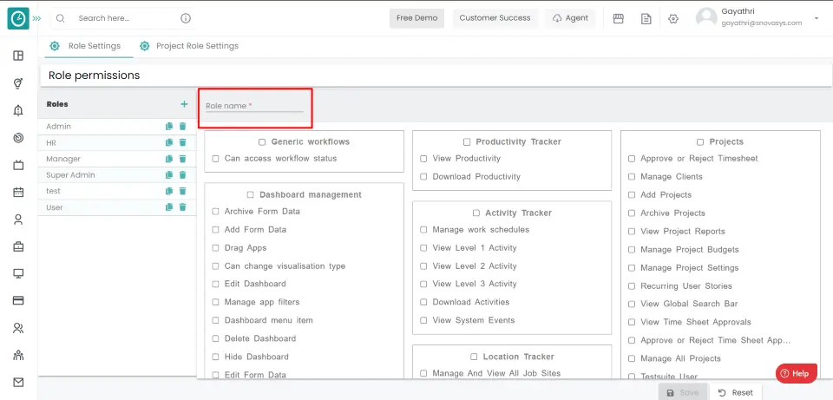This screenshot has height=400, width=833.
Task: Click the copy icon for Admin role
Action: (169, 127)
